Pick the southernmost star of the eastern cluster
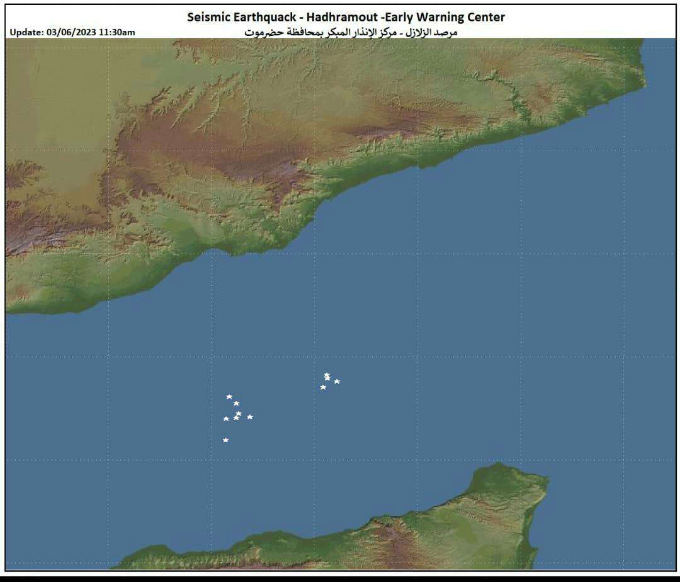The height and width of the screenshot is (582, 680). (x=323, y=387)
